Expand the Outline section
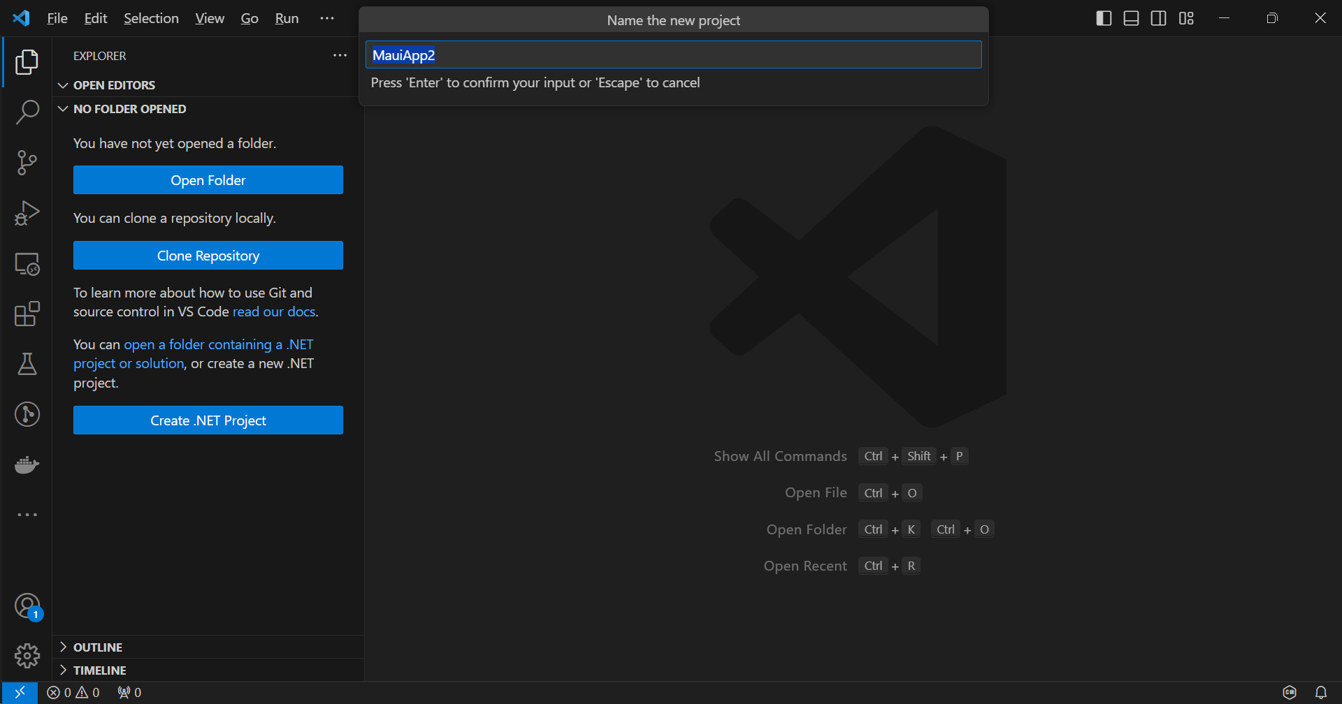This screenshot has height=704, width=1342. click(x=208, y=647)
